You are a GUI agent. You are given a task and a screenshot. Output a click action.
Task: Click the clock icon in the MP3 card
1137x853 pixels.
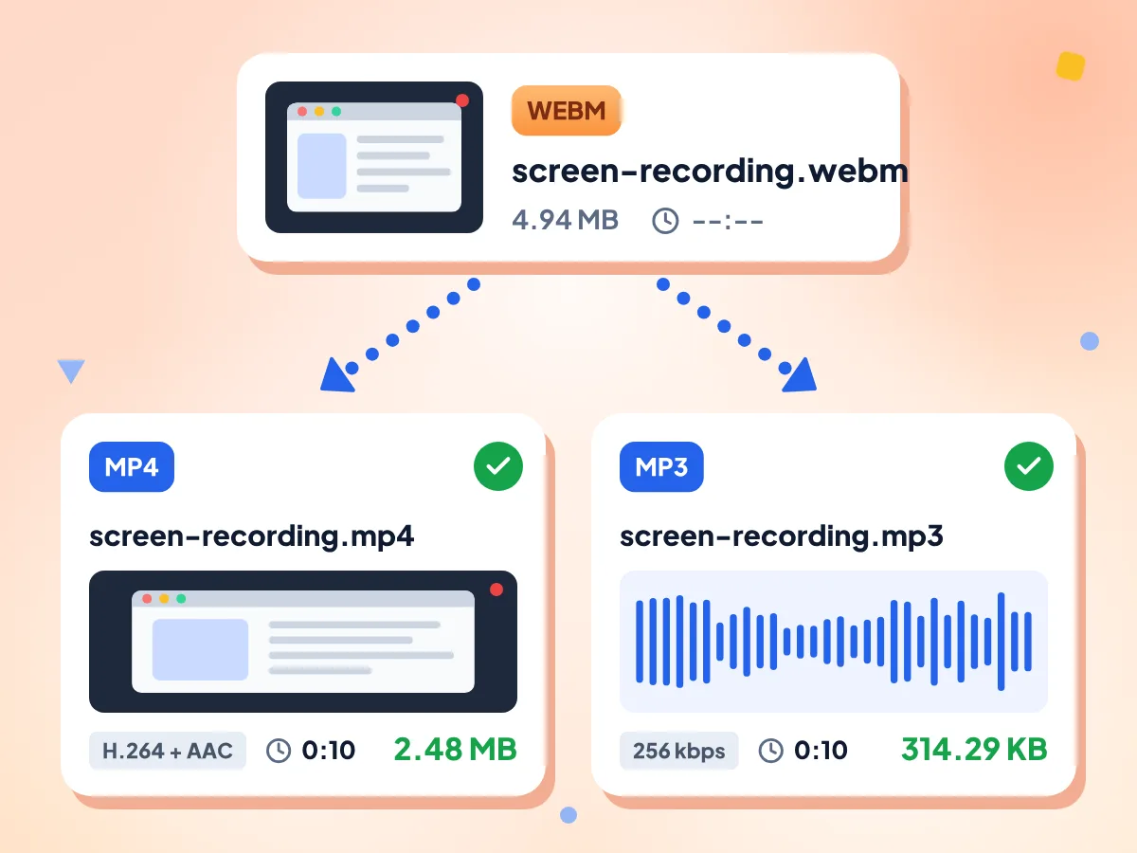[771, 751]
